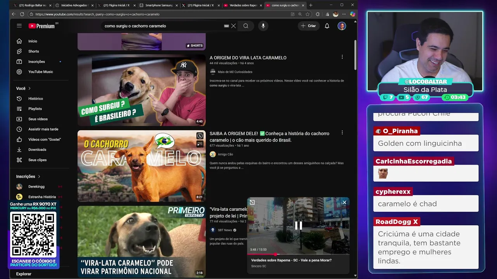Close the como surgiu o cachorro tab
497x279 pixels.
coord(303,5)
